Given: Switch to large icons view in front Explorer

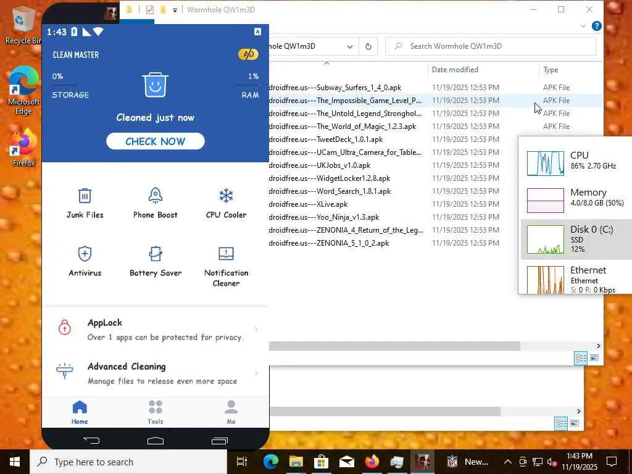Looking at the screenshot, I should (594, 358).
